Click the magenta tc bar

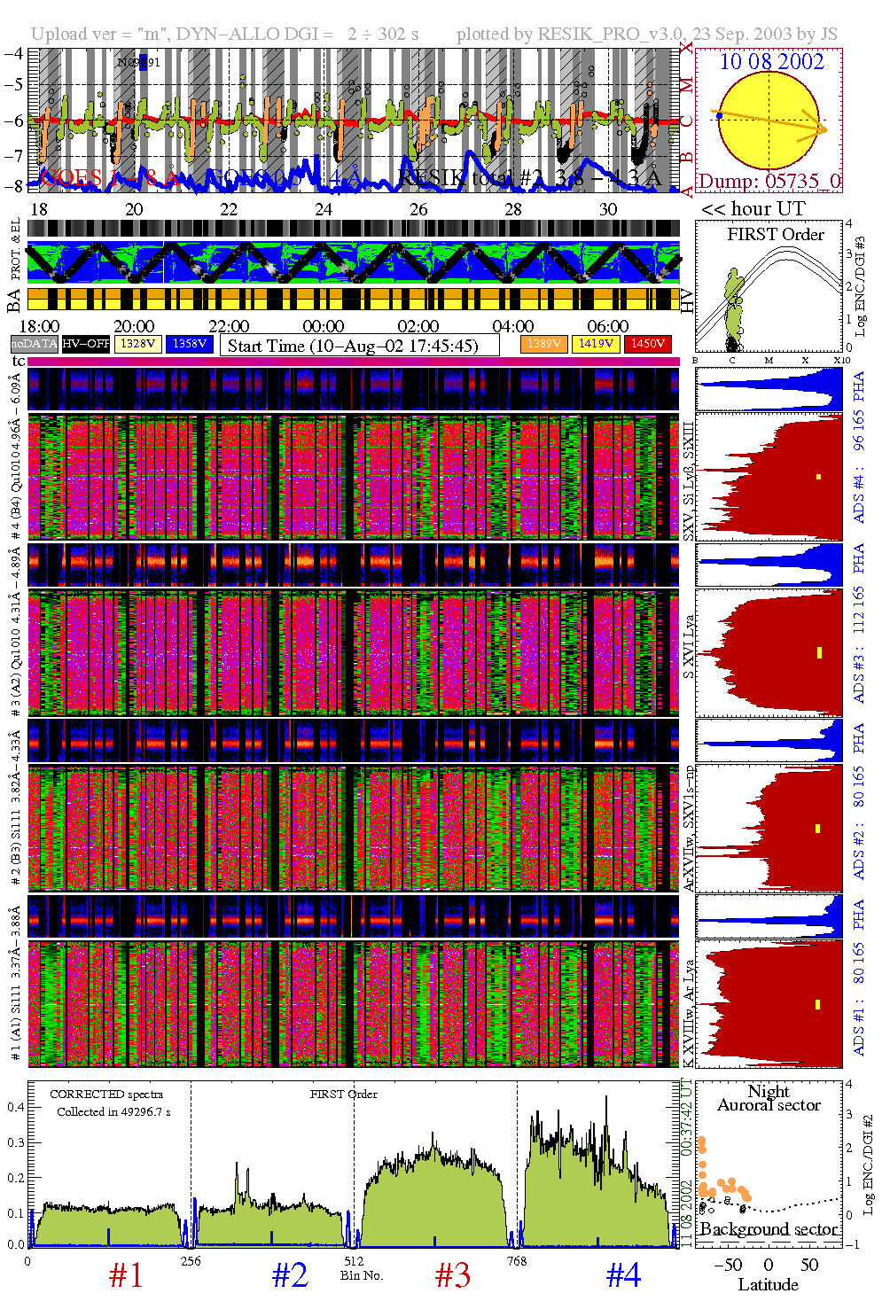(353, 362)
